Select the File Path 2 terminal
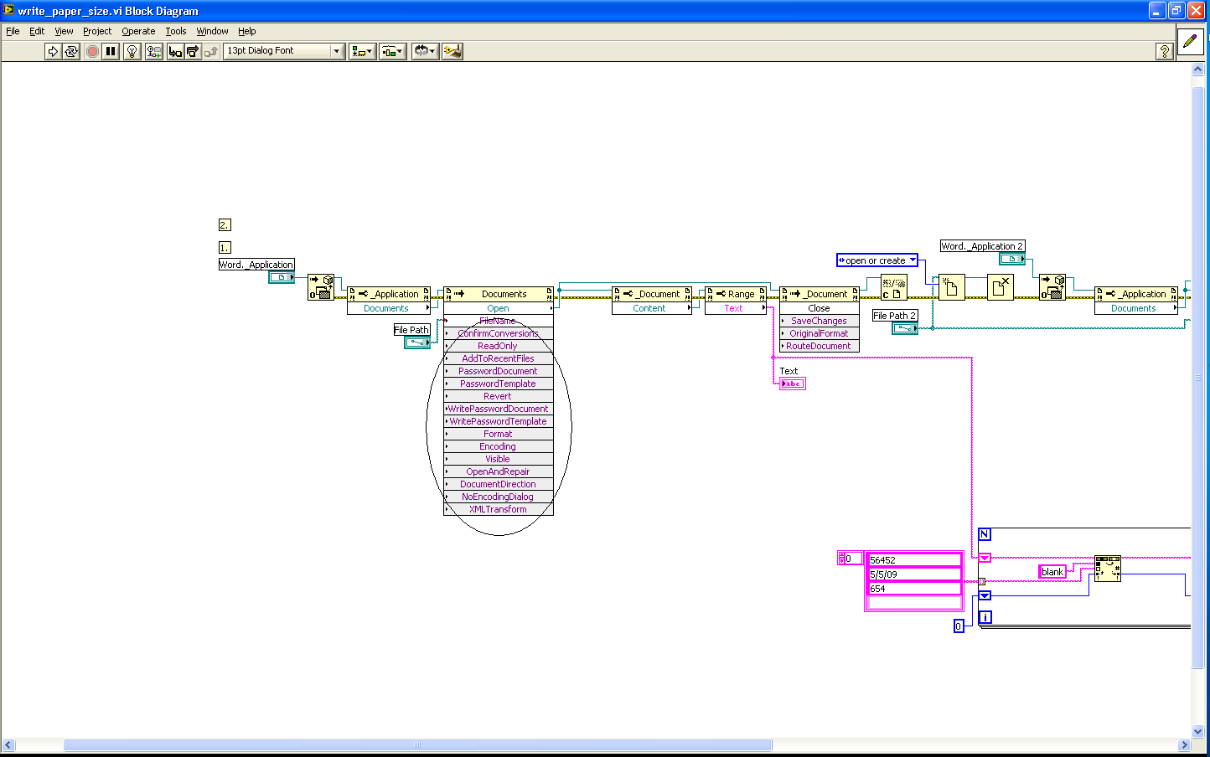The height and width of the screenshot is (757, 1210). click(905, 328)
